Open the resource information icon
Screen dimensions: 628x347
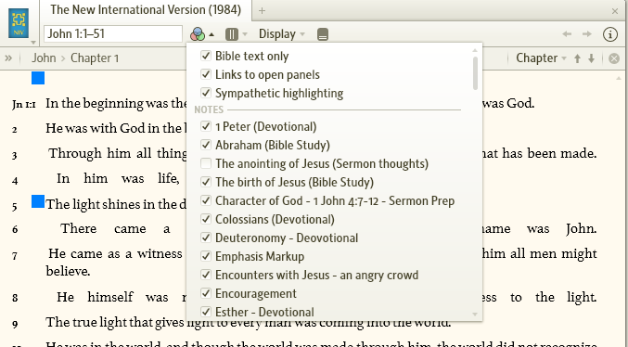click(x=610, y=34)
